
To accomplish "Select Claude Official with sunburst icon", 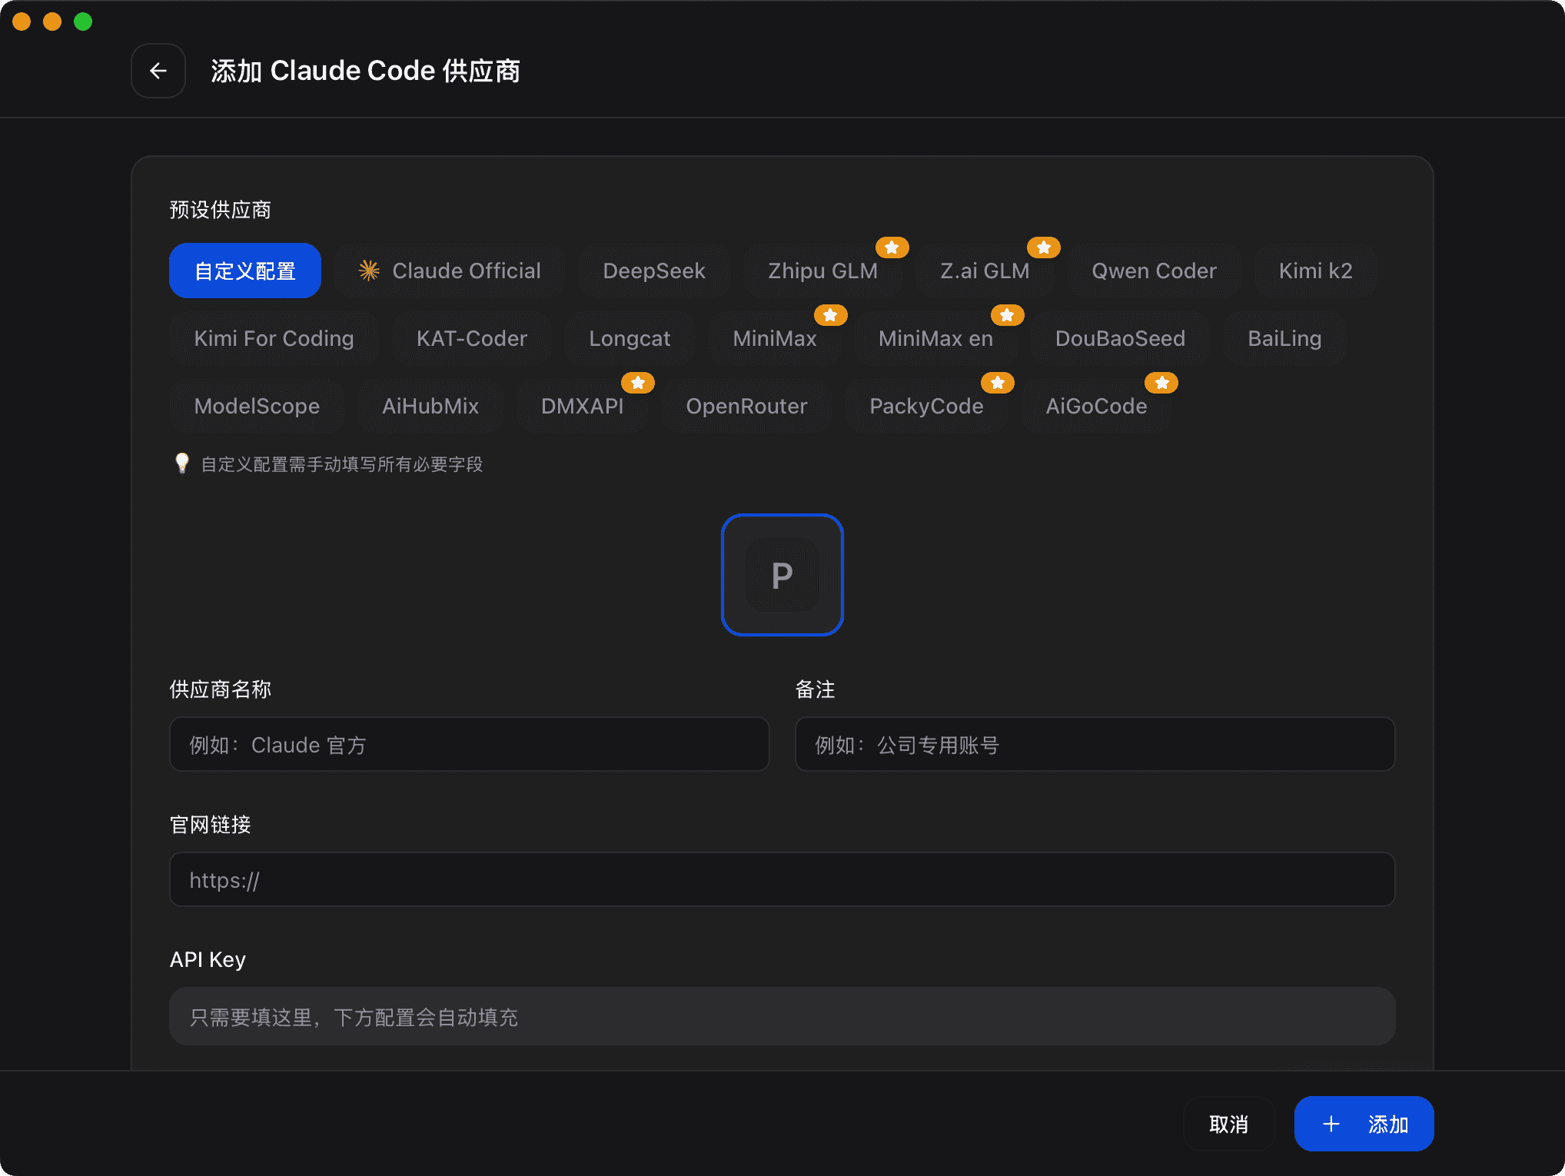I will (x=449, y=270).
